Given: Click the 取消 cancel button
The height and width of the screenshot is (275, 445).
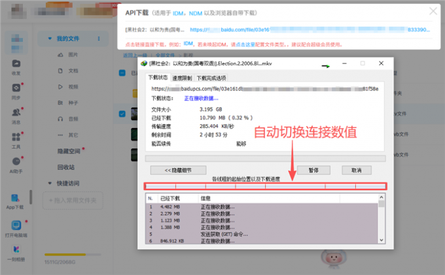Looking at the screenshot, I should pos(357,170).
